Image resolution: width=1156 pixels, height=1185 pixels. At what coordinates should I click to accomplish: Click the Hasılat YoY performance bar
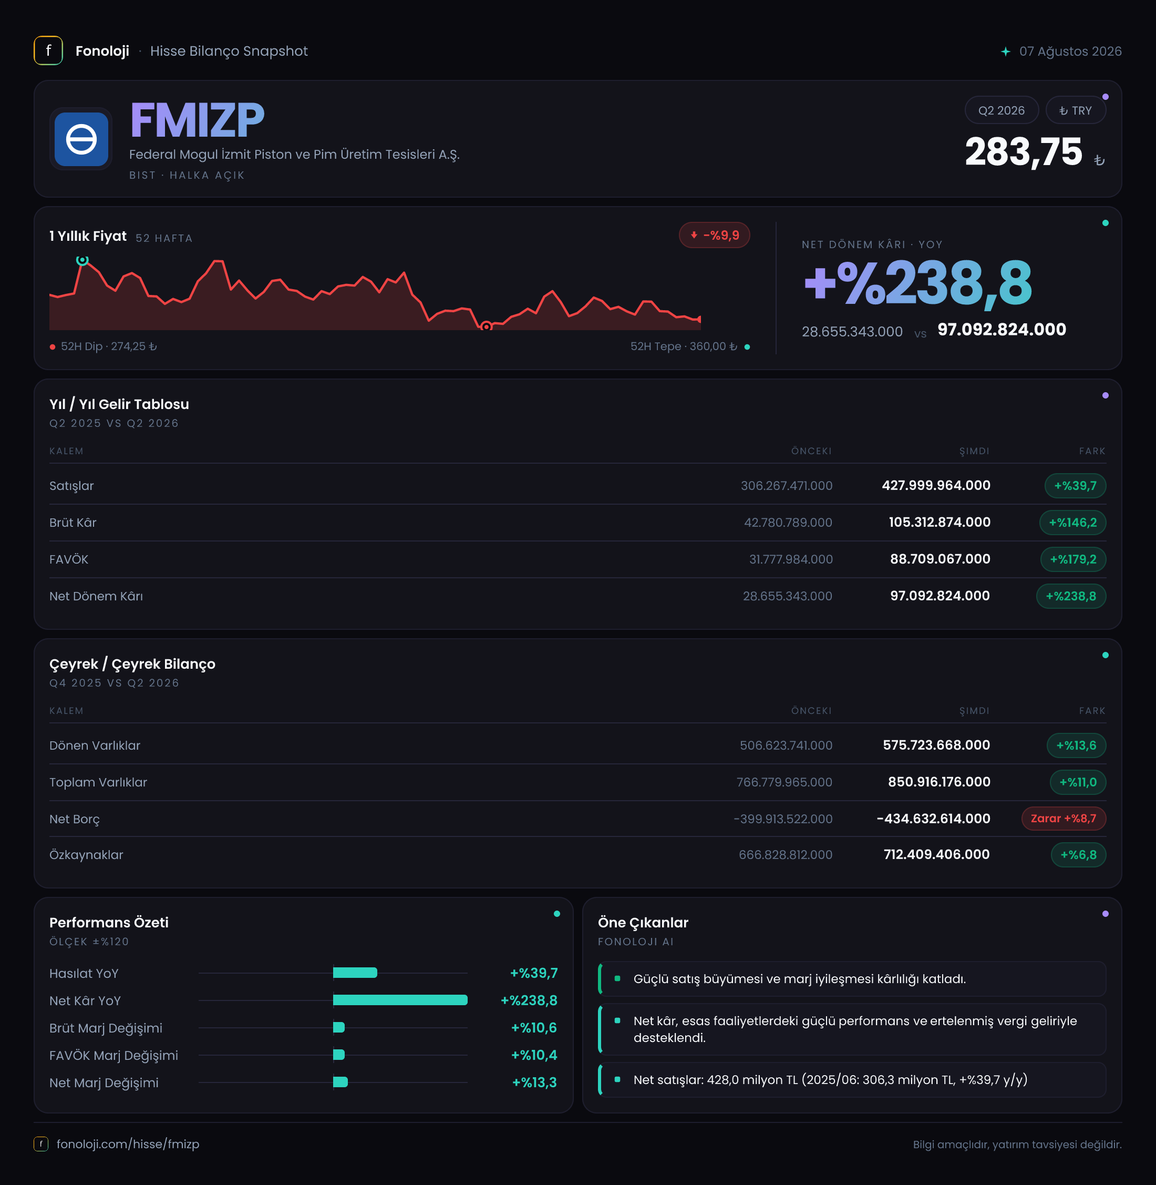pos(355,973)
